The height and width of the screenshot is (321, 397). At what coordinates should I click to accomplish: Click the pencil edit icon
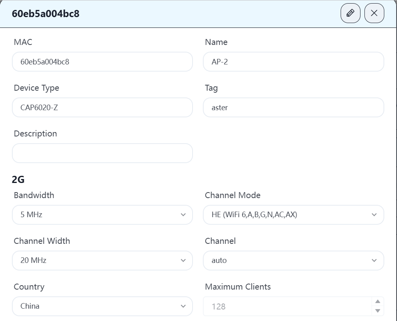click(x=350, y=13)
